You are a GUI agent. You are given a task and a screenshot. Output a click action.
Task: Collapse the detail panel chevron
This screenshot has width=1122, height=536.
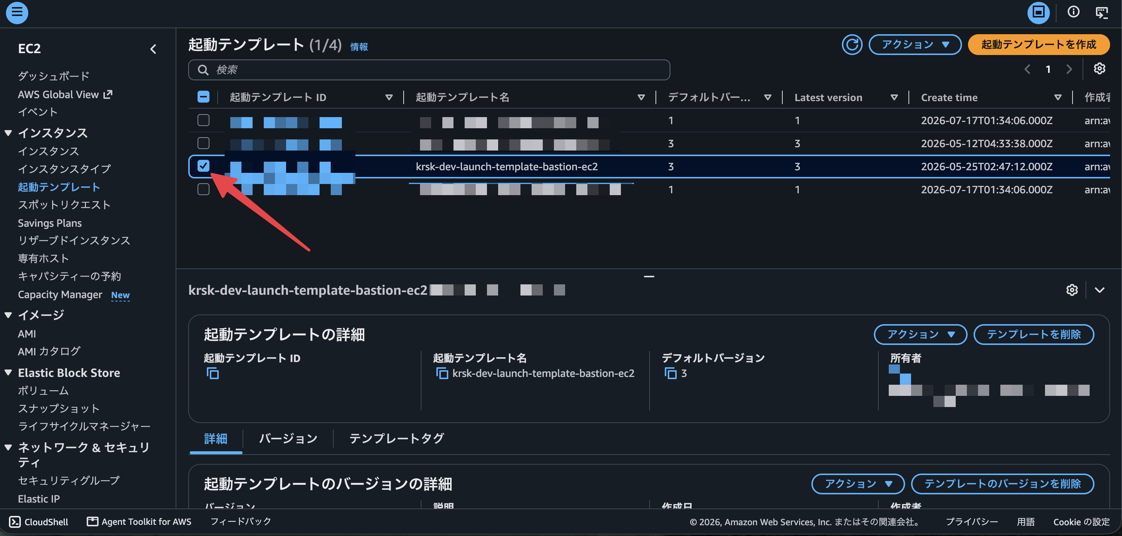pos(1099,290)
